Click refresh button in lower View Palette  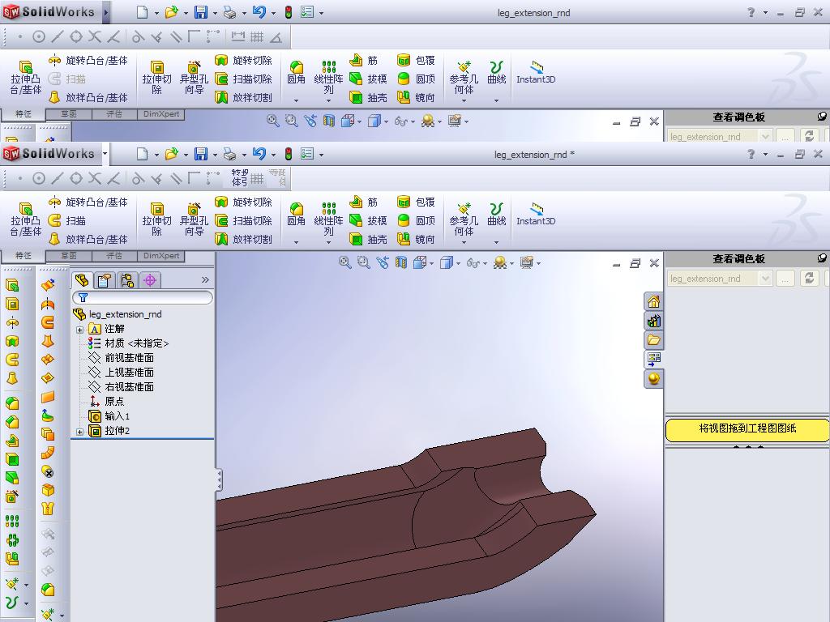click(809, 279)
